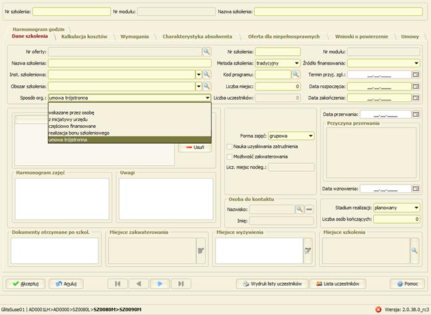Open the Umowy tab
Image resolution: width=431 pixels, height=315 pixels.
(410, 37)
